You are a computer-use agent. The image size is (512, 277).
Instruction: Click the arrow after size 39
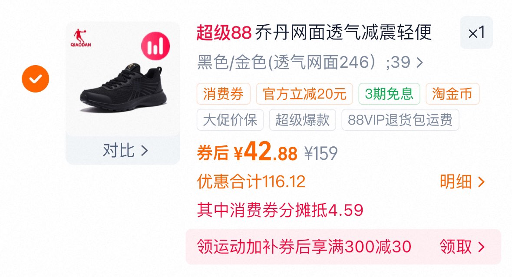(x=420, y=63)
